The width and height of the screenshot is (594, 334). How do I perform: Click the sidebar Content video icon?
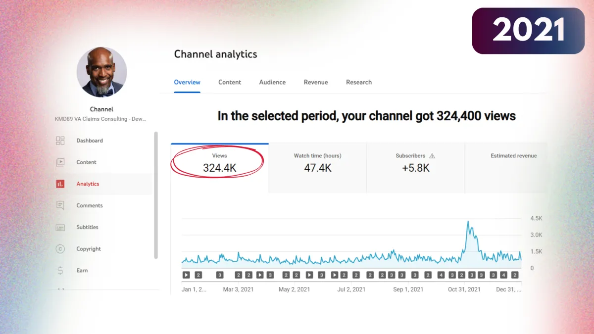(x=60, y=162)
